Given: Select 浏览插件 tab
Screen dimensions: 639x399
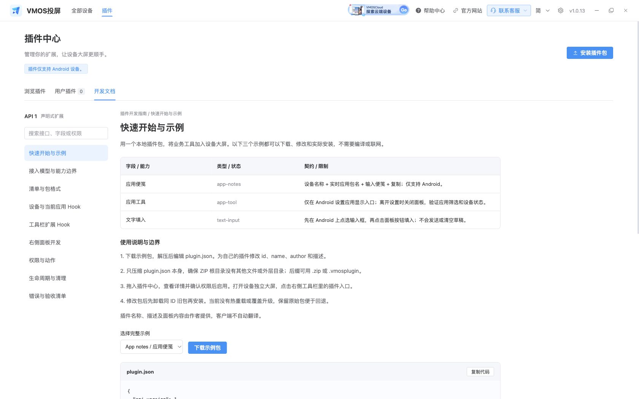Looking at the screenshot, I should pos(35,91).
